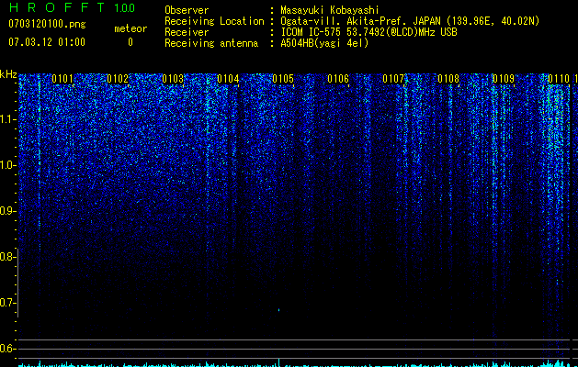
Task: Click the 0105 time marker
Action: tap(283, 79)
